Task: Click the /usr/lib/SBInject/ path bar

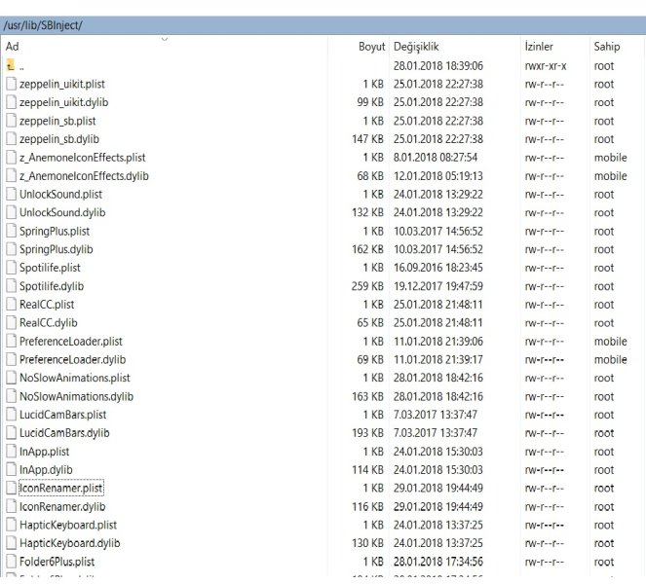Action: pyautogui.click(x=44, y=24)
